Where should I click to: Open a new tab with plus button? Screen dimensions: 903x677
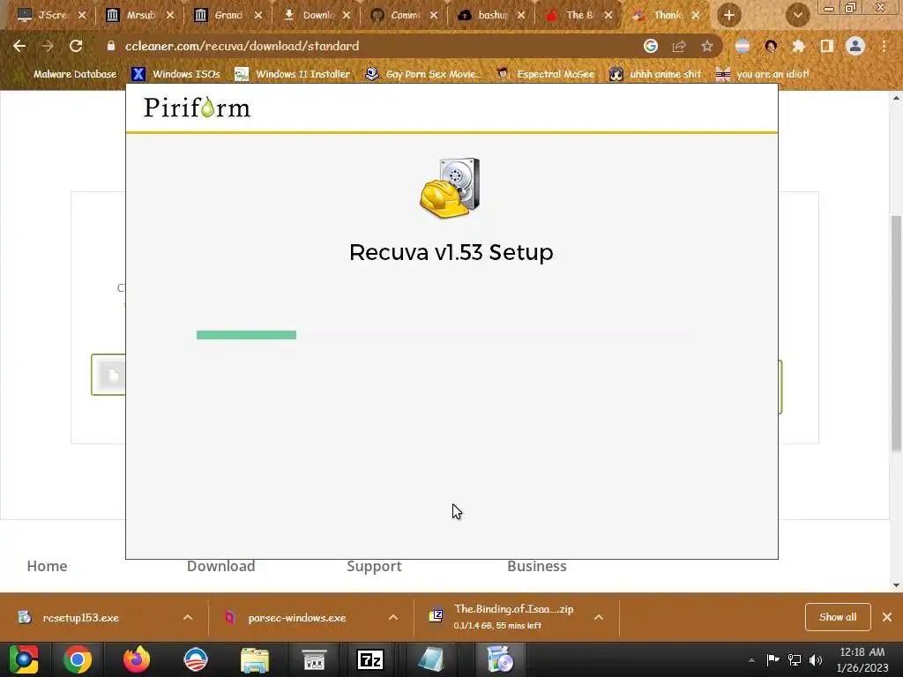point(729,15)
